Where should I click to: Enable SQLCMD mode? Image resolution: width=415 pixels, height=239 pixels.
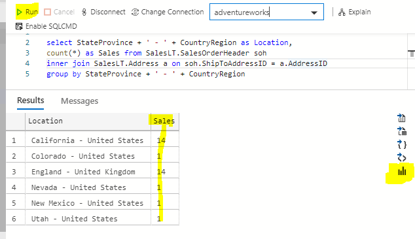(46, 26)
